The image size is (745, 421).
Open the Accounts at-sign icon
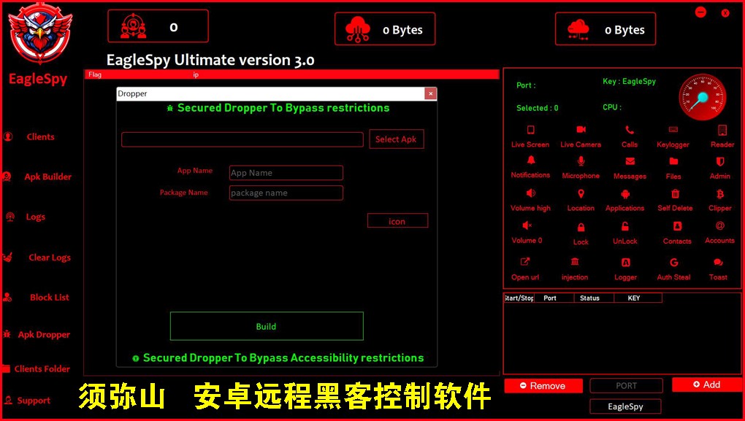[x=720, y=226]
